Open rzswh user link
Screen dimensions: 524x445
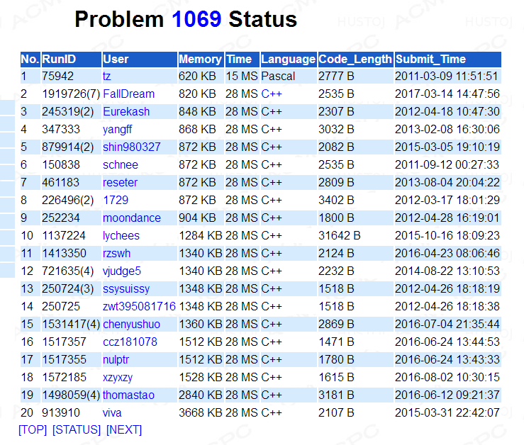116,253
